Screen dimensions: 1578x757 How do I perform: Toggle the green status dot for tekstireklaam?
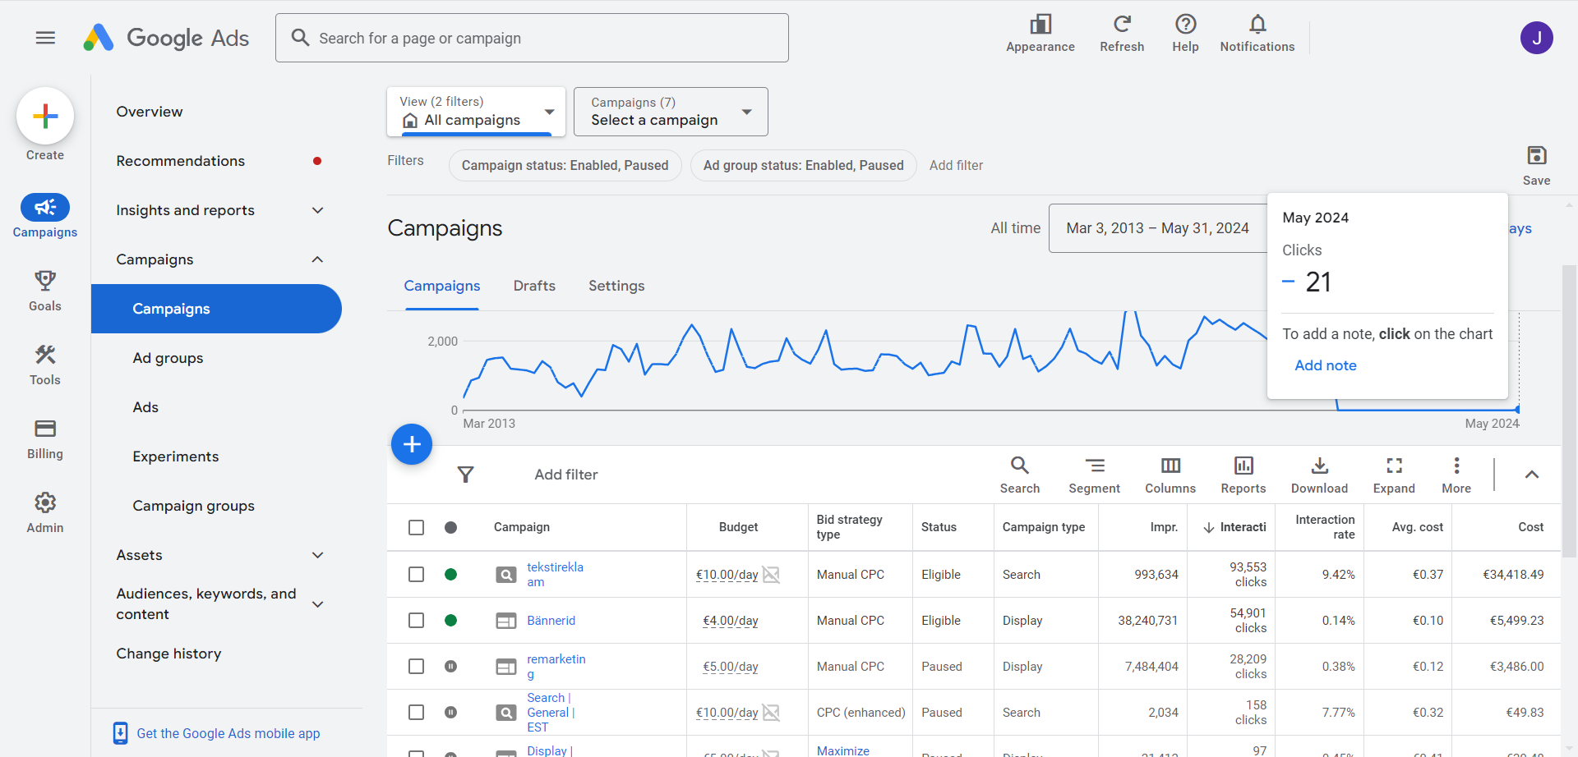coord(450,574)
